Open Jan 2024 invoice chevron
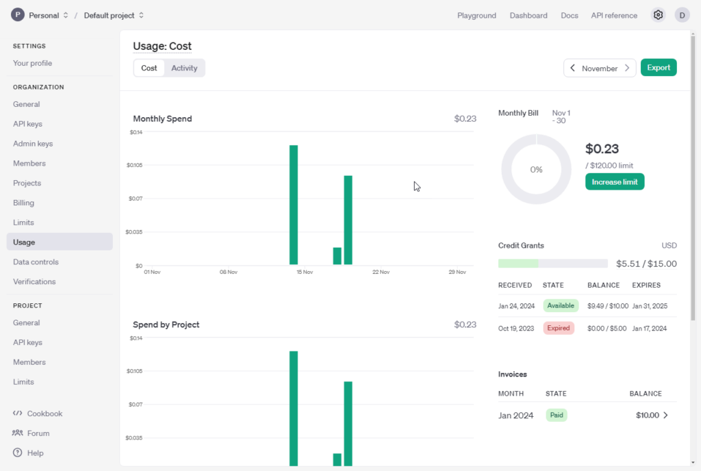 (x=665, y=415)
